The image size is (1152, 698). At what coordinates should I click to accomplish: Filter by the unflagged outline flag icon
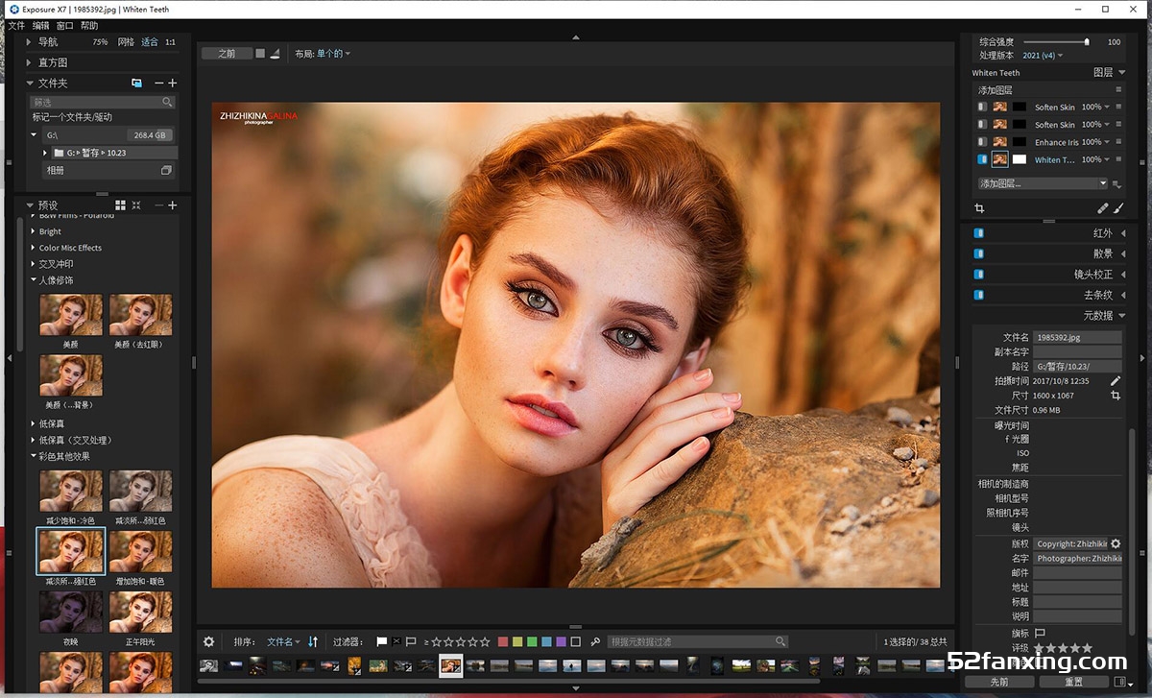pos(411,641)
